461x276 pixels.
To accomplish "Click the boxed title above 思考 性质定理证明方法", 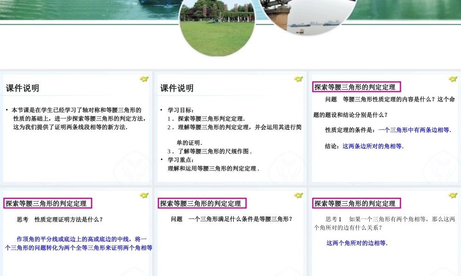I will tap(47, 203).
